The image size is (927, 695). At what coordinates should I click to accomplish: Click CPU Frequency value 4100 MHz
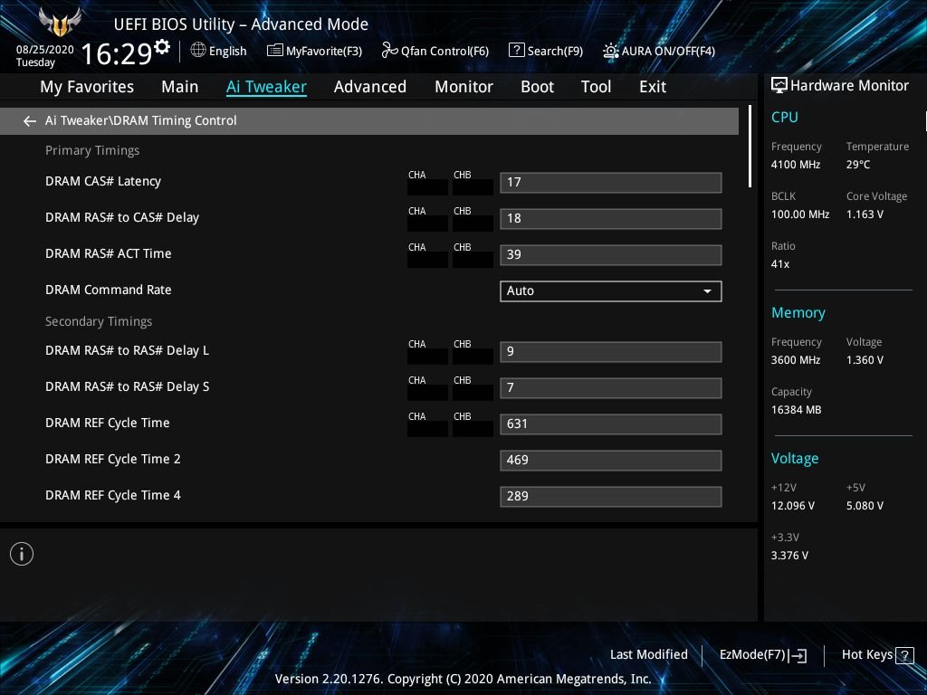pos(795,165)
